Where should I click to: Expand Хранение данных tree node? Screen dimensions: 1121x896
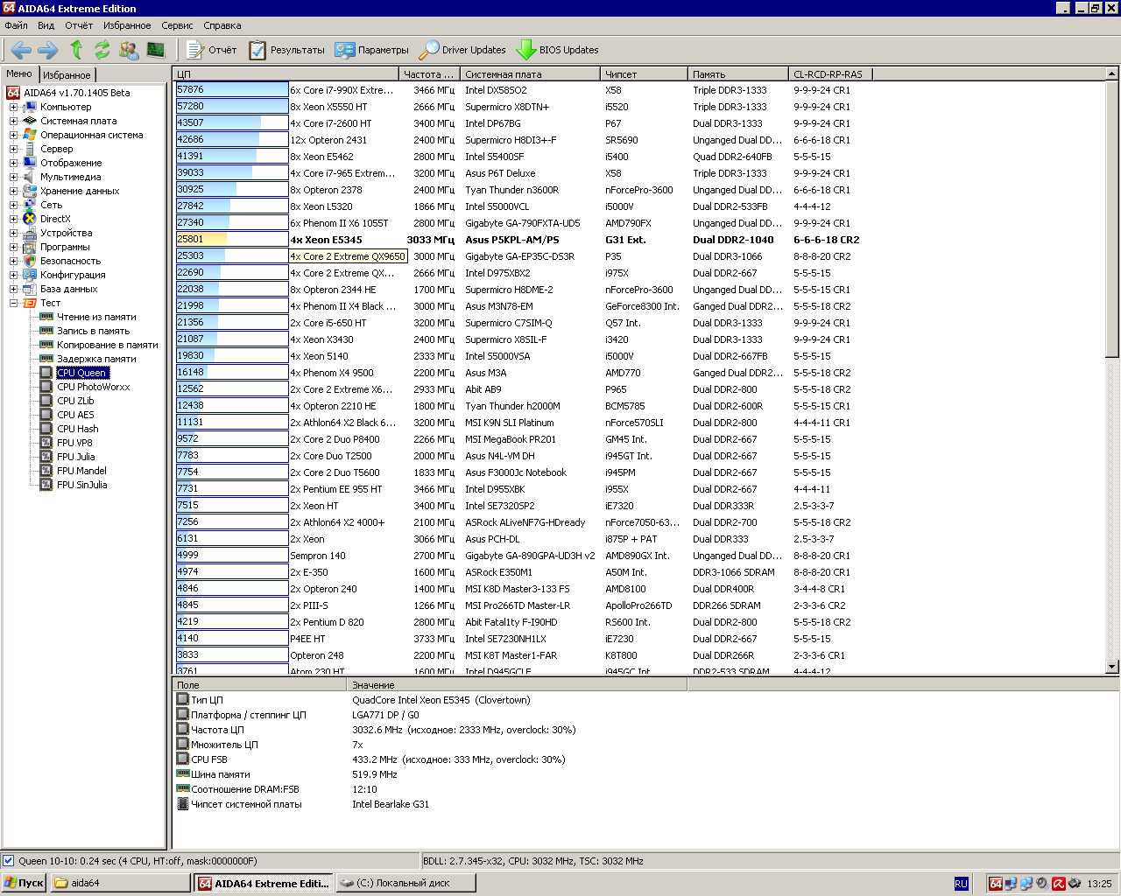13,191
